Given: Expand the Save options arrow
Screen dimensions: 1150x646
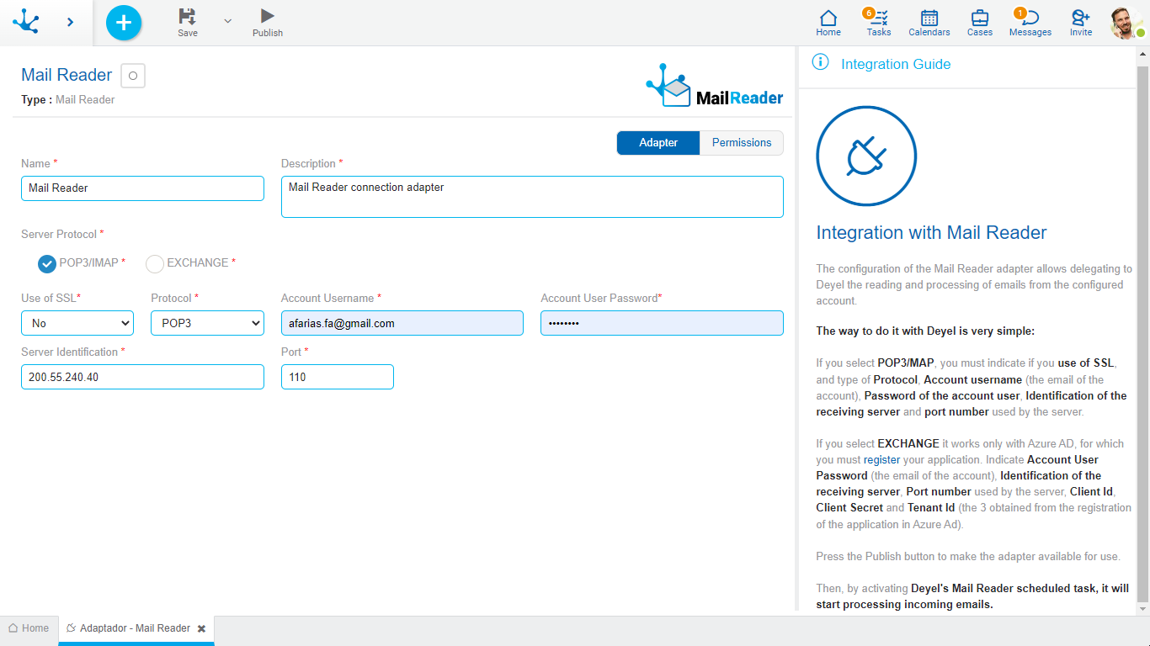Looking at the screenshot, I should (227, 21).
